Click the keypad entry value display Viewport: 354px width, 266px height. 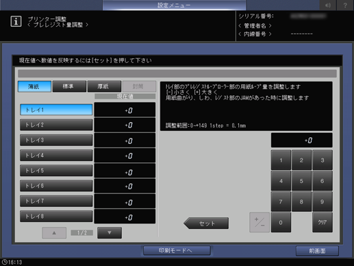tap(302, 141)
